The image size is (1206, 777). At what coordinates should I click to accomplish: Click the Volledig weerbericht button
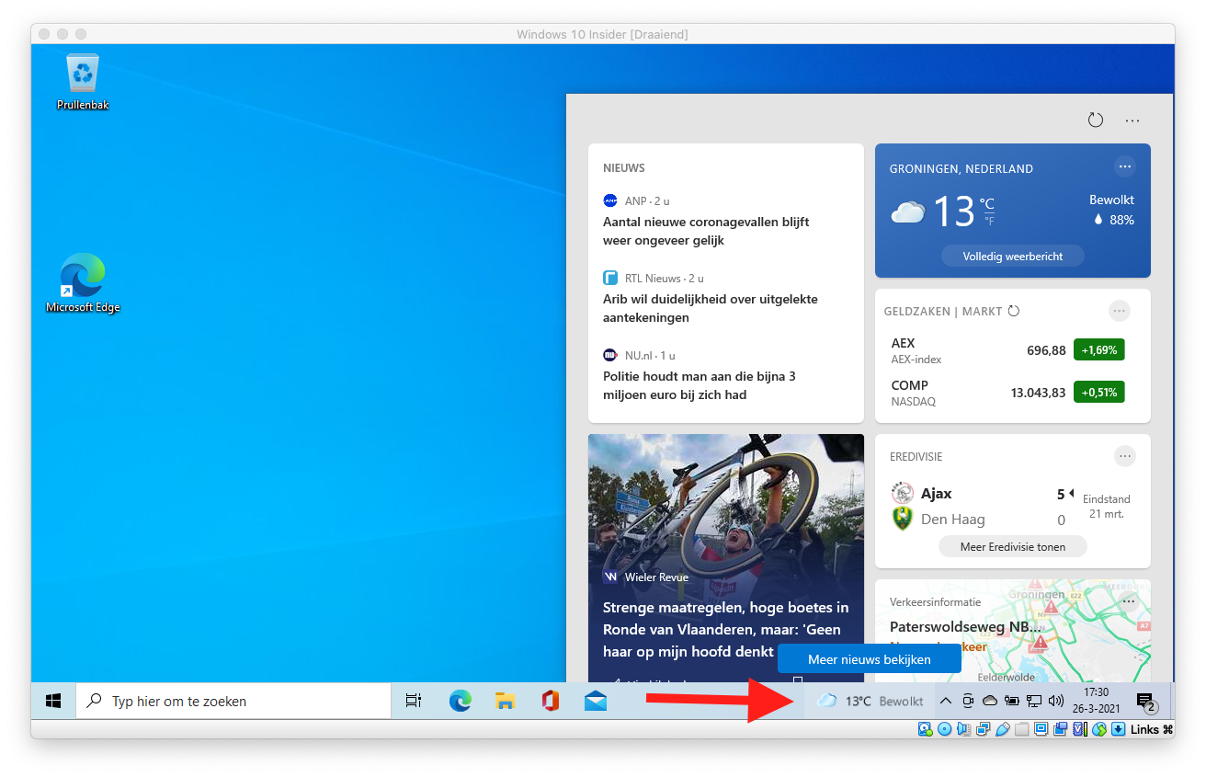click(x=1012, y=256)
